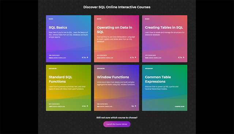The width and height of the screenshot is (234, 134).
Task: Click star icon on Creating Tables card
Action: (x=184, y=57)
